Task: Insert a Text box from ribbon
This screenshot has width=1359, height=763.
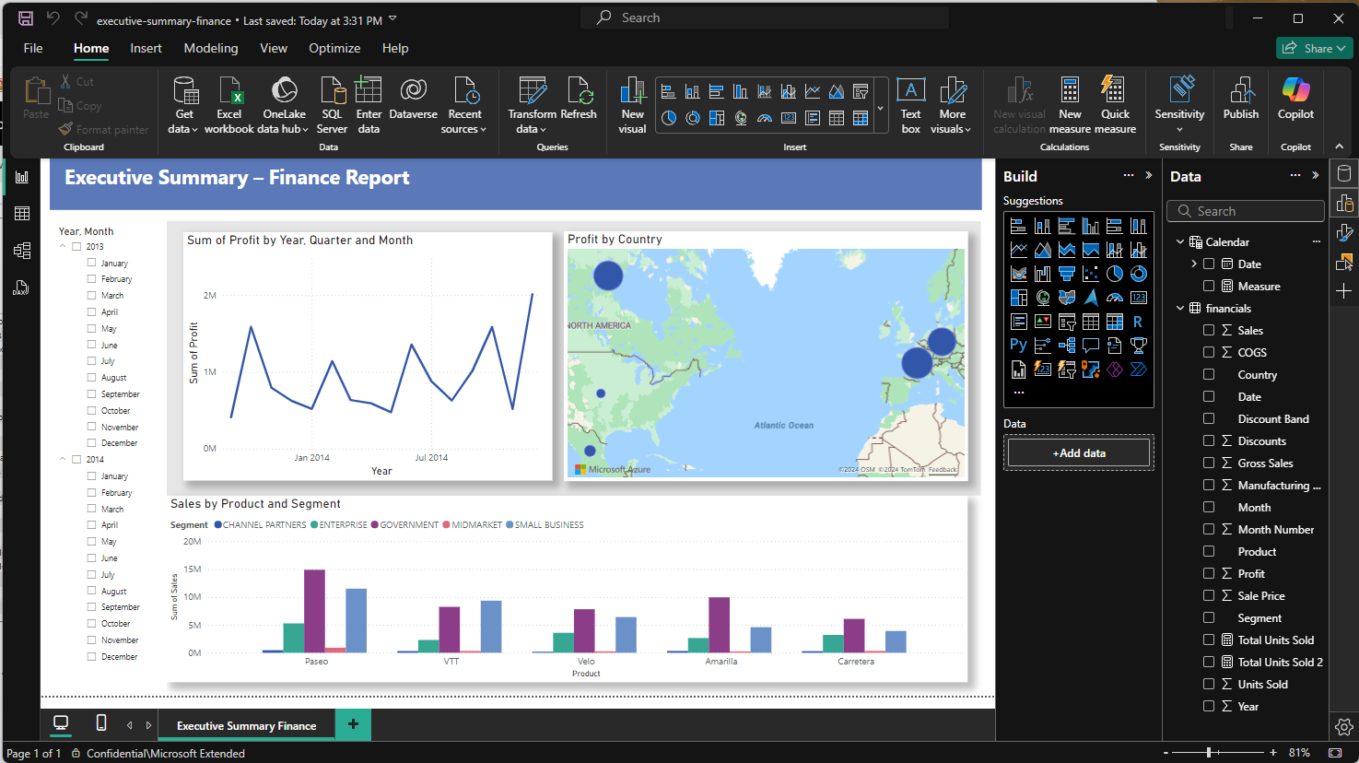Action: pos(910,90)
